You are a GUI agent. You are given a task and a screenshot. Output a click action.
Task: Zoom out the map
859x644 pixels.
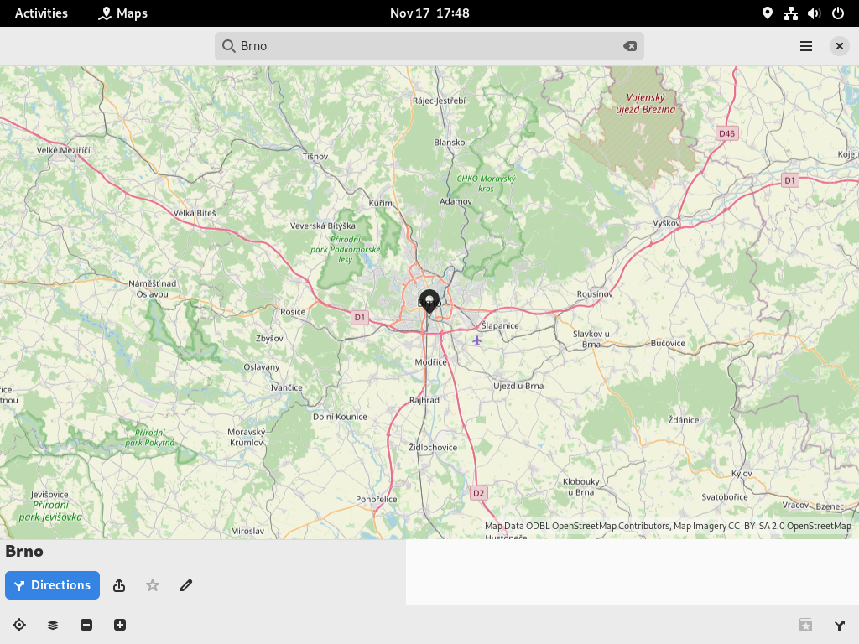click(86, 625)
